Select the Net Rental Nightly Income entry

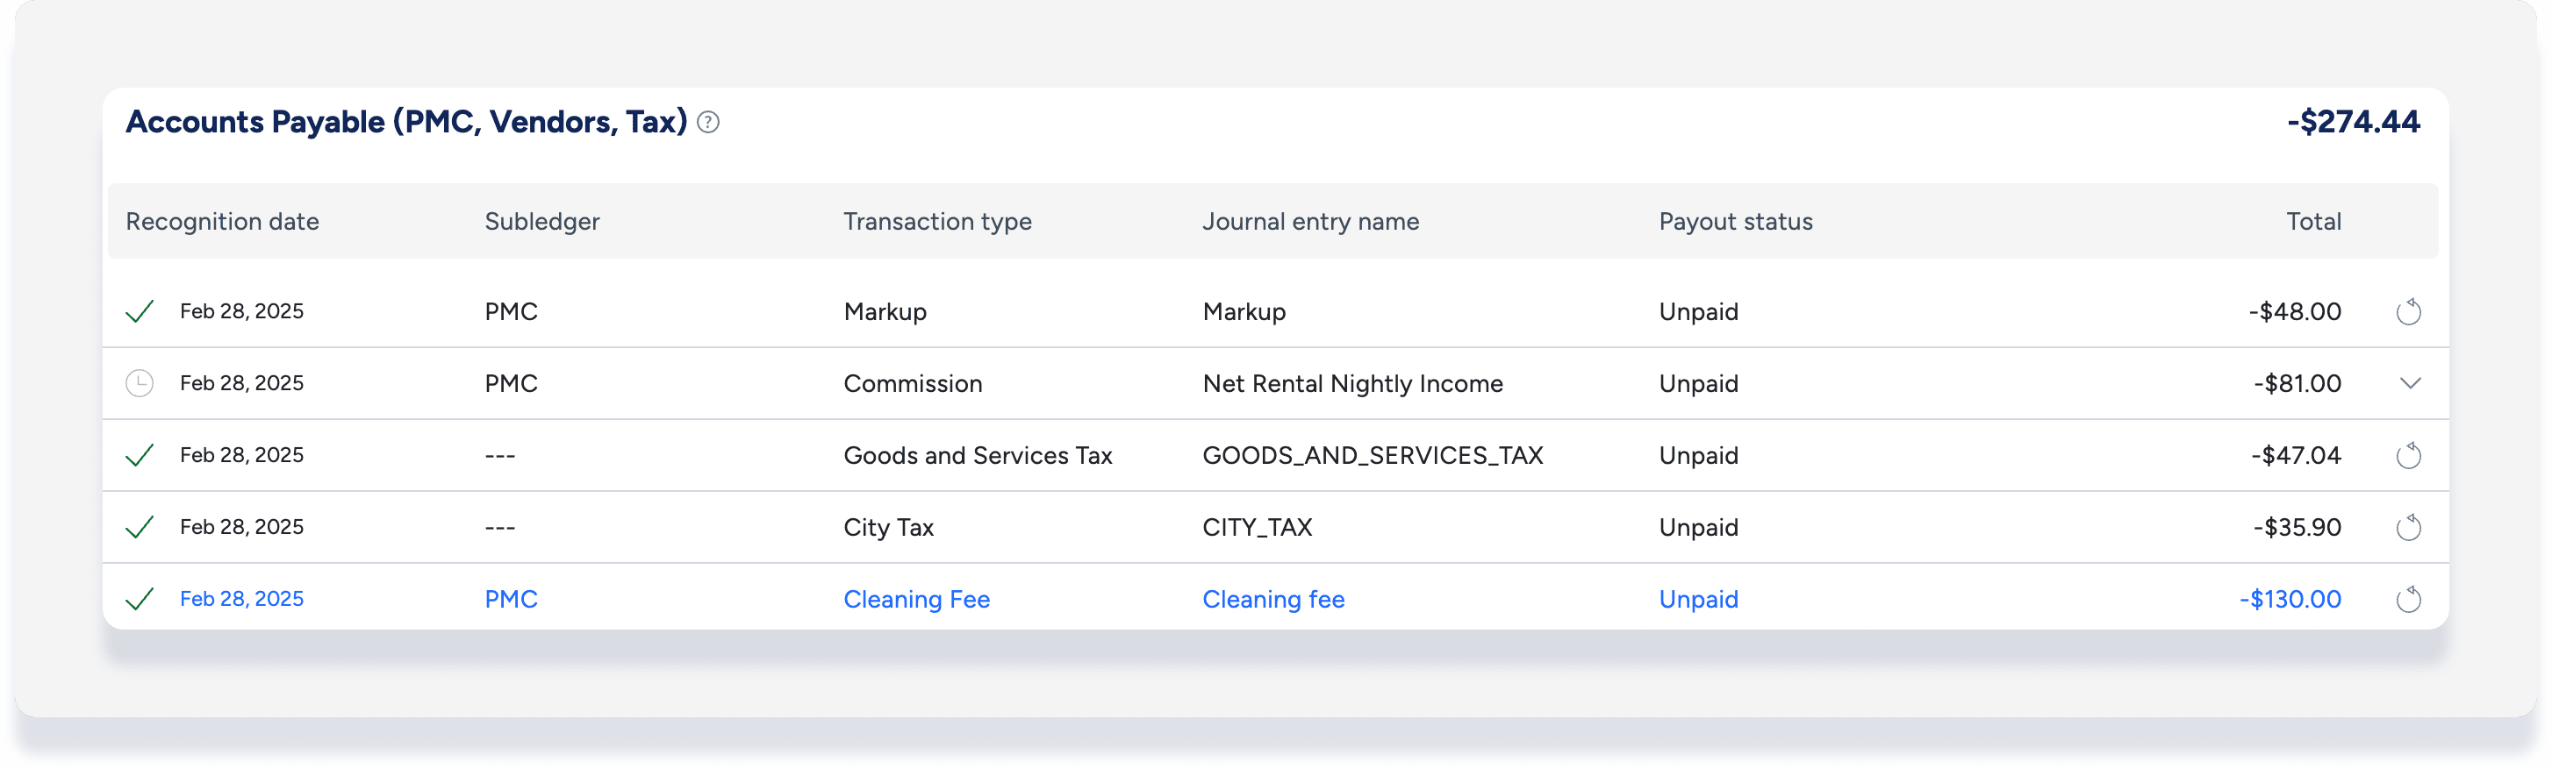(1352, 383)
